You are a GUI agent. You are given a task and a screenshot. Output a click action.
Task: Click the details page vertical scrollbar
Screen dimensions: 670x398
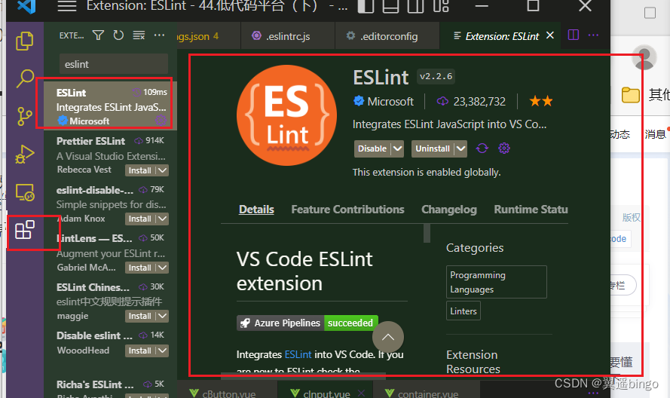[x=427, y=234]
